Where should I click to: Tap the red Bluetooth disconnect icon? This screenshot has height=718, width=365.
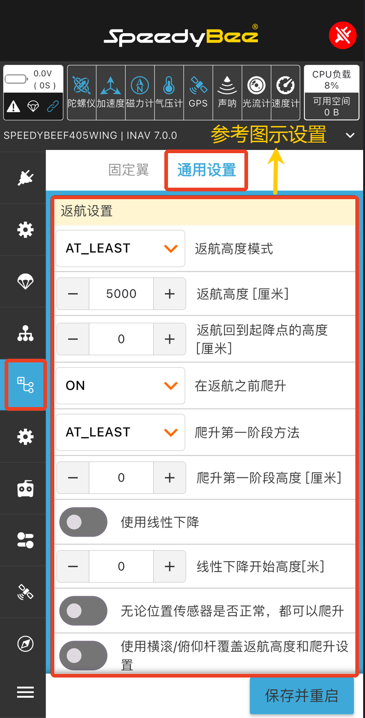point(343,35)
